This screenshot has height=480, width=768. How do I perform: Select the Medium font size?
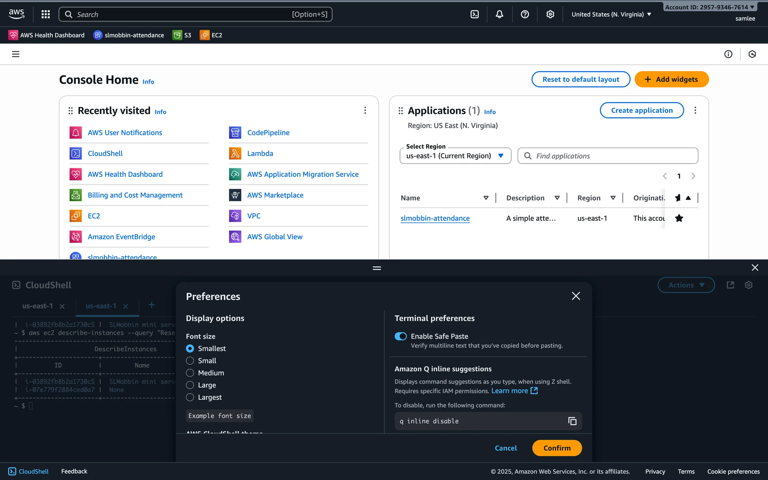(190, 373)
